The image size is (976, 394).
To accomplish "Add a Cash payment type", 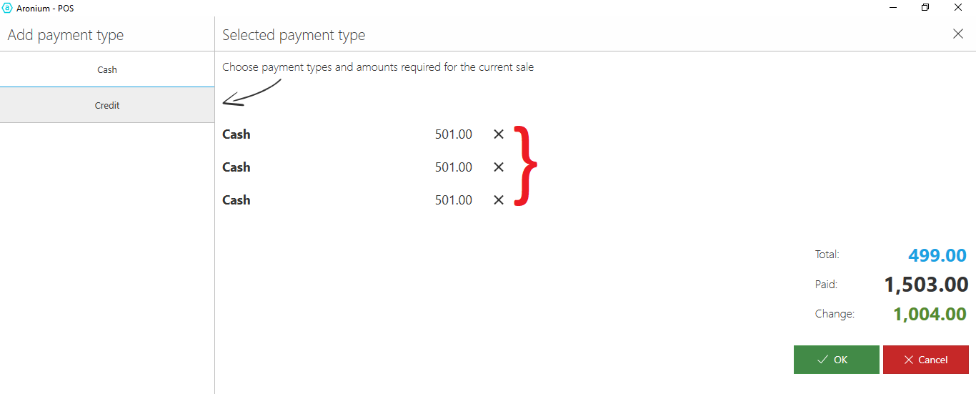I will coord(107,69).
